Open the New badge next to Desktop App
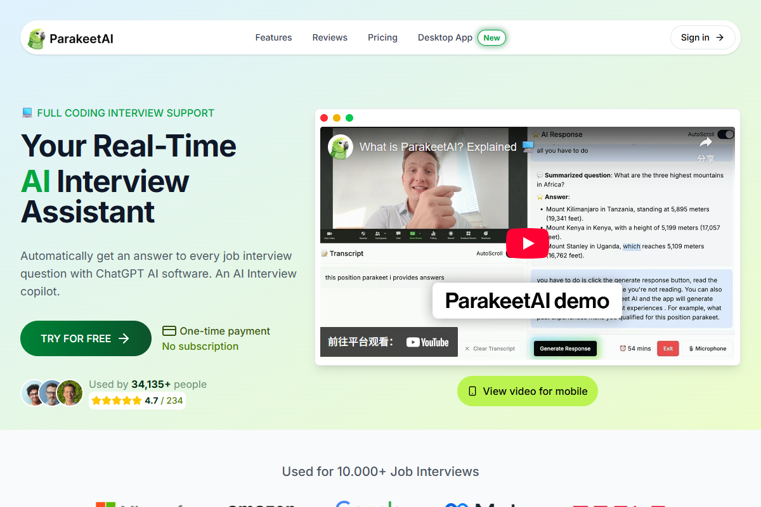The height and width of the screenshot is (507, 761). pyautogui.click(x=491, y=37)
